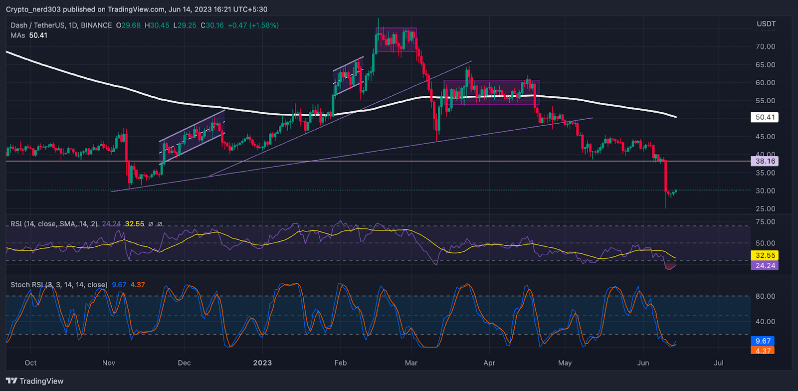Click the Mar label on the time axis
Screen dimensions: 798x391
411,363
